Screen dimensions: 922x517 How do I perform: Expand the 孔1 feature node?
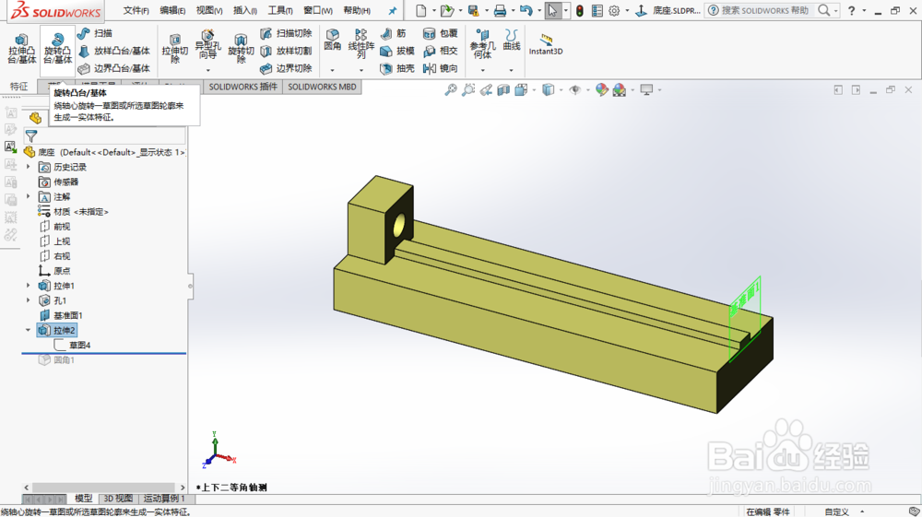click(x=28, y=300)
